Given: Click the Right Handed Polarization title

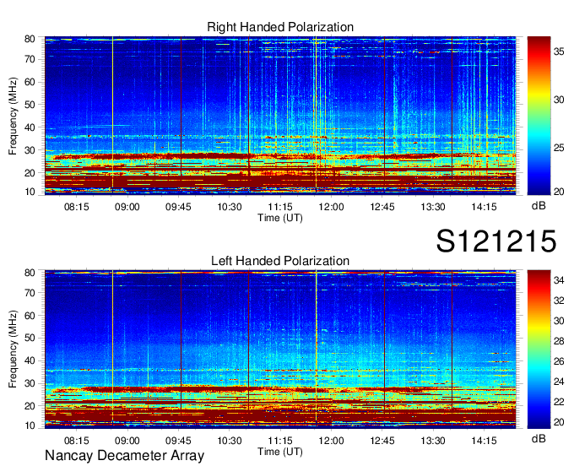Looking at the screenshot, I should pyautogui.click(x=280, y=27).
